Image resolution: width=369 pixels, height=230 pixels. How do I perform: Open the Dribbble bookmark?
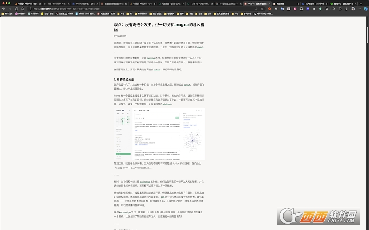pos(20,14)
